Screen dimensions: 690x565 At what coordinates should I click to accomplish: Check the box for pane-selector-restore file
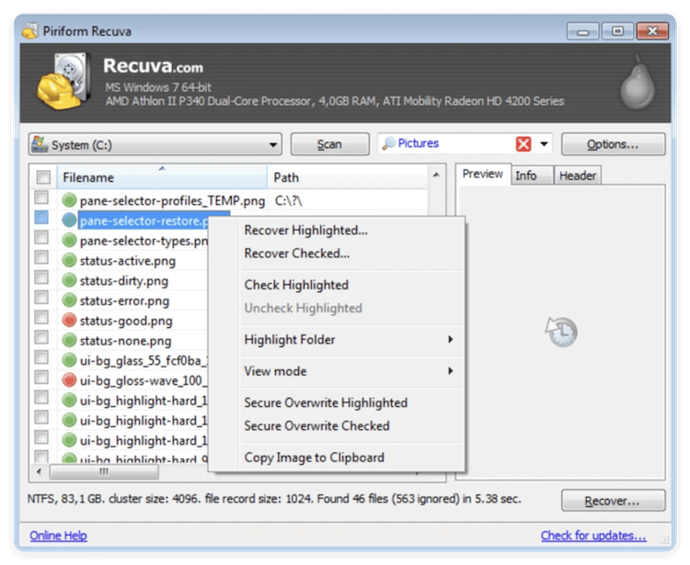[41, 218]
